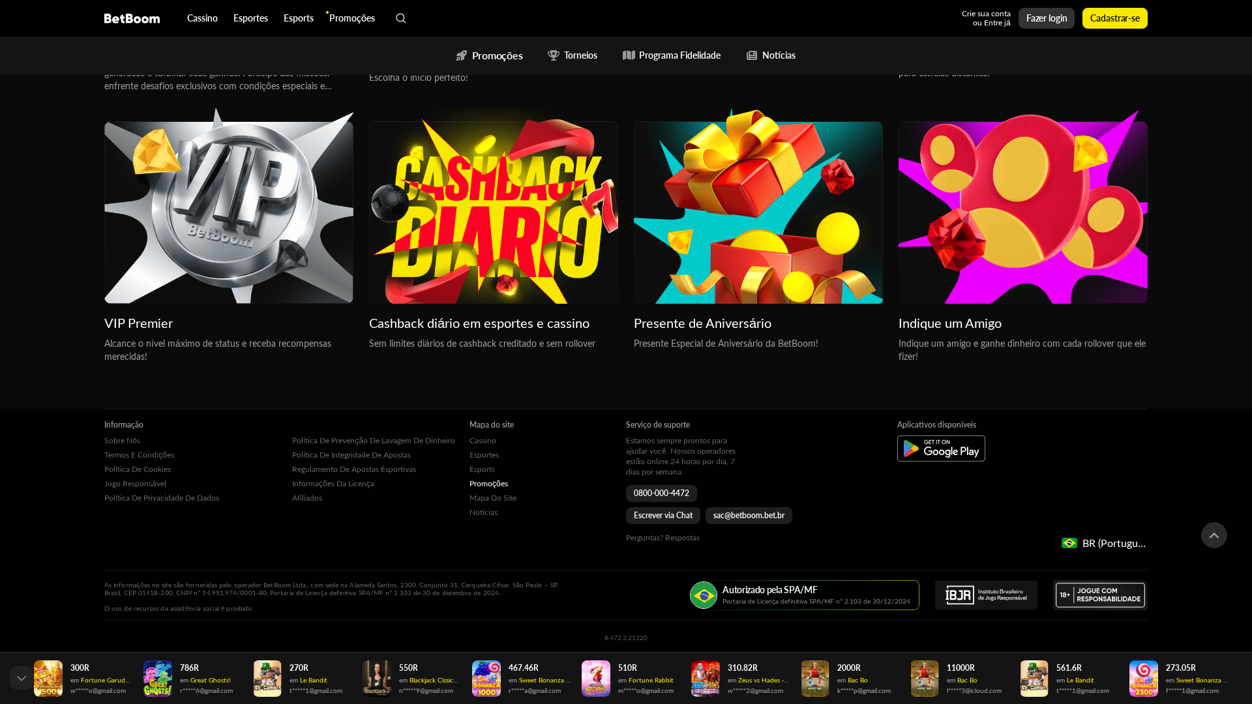Open Regulamento De Apostas Esportivas link
This screenshot has width=1252, height=704.
click(x=354, y=469)
